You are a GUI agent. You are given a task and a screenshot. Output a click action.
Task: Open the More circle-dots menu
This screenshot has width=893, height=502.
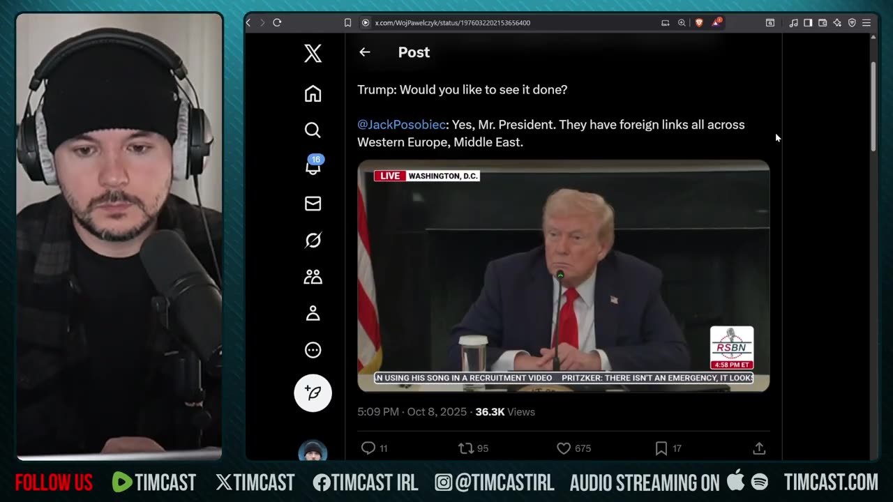(x=313, y=350)
